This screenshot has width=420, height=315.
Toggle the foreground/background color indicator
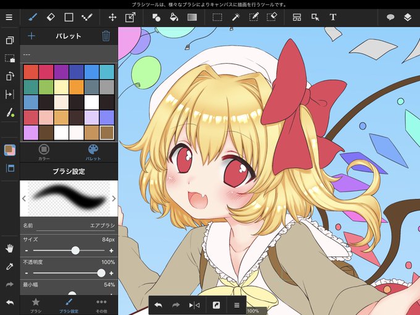pos(10,150)
